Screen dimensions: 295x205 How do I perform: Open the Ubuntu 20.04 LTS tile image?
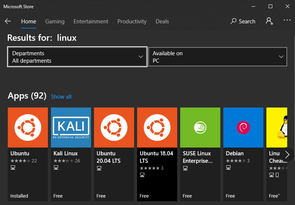[114, 128]
